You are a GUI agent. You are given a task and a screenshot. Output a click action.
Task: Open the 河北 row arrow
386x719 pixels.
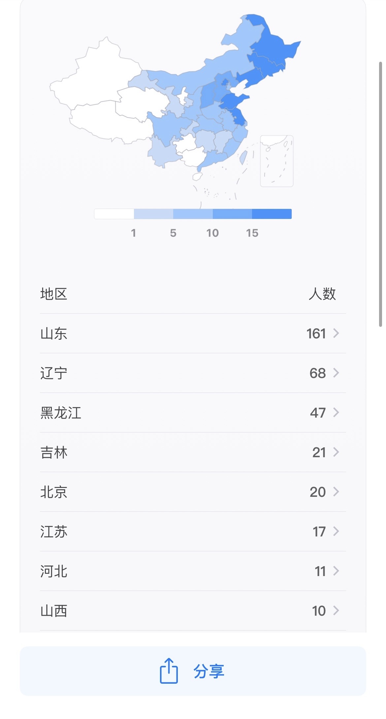[x=336, y=571]
